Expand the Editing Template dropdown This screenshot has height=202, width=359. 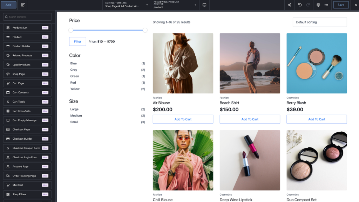tap(147, 6)
